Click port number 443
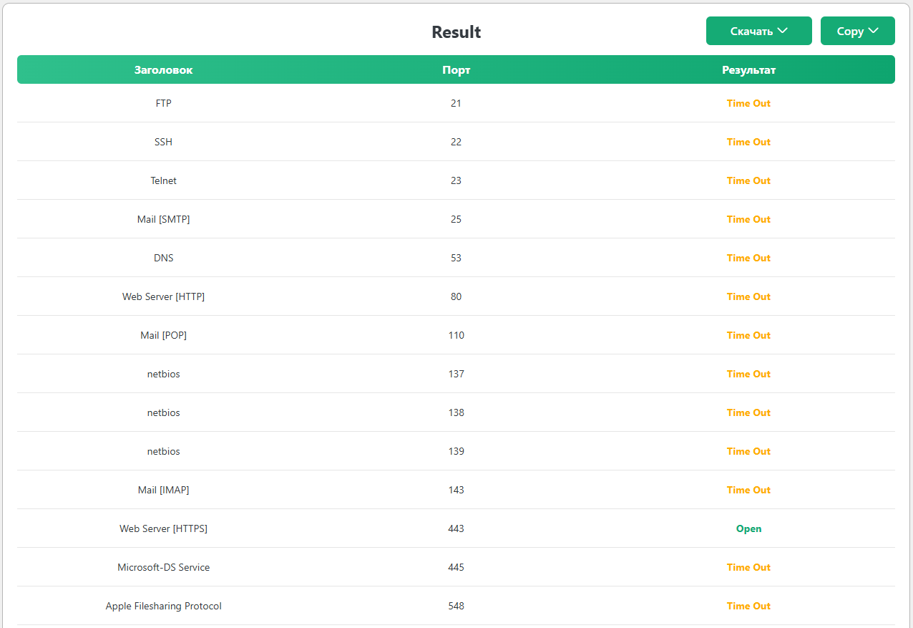The width and height of the screenshot is (913, 628). tap(456, 528)
